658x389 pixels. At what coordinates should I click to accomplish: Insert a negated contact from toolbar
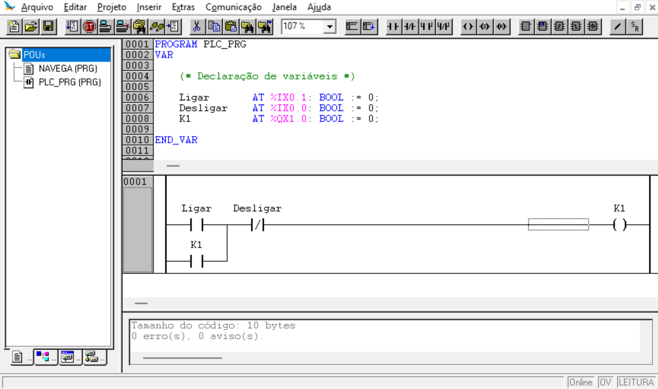[x=409, y=26]
